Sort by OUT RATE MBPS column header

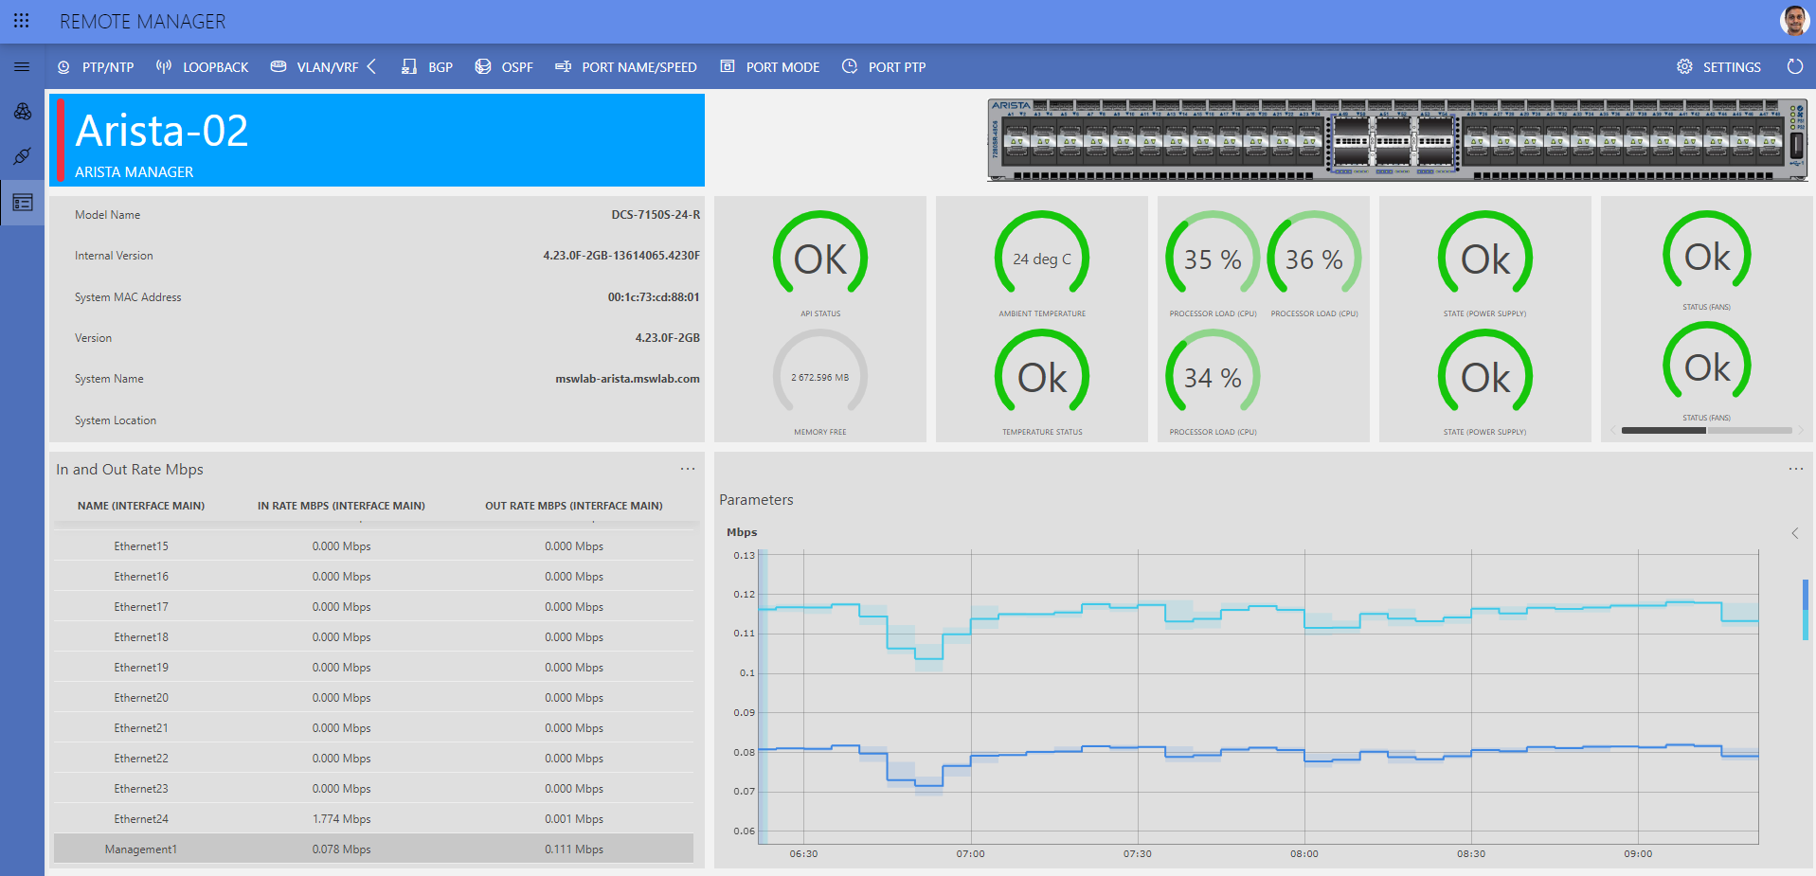[x=574, y=506]
